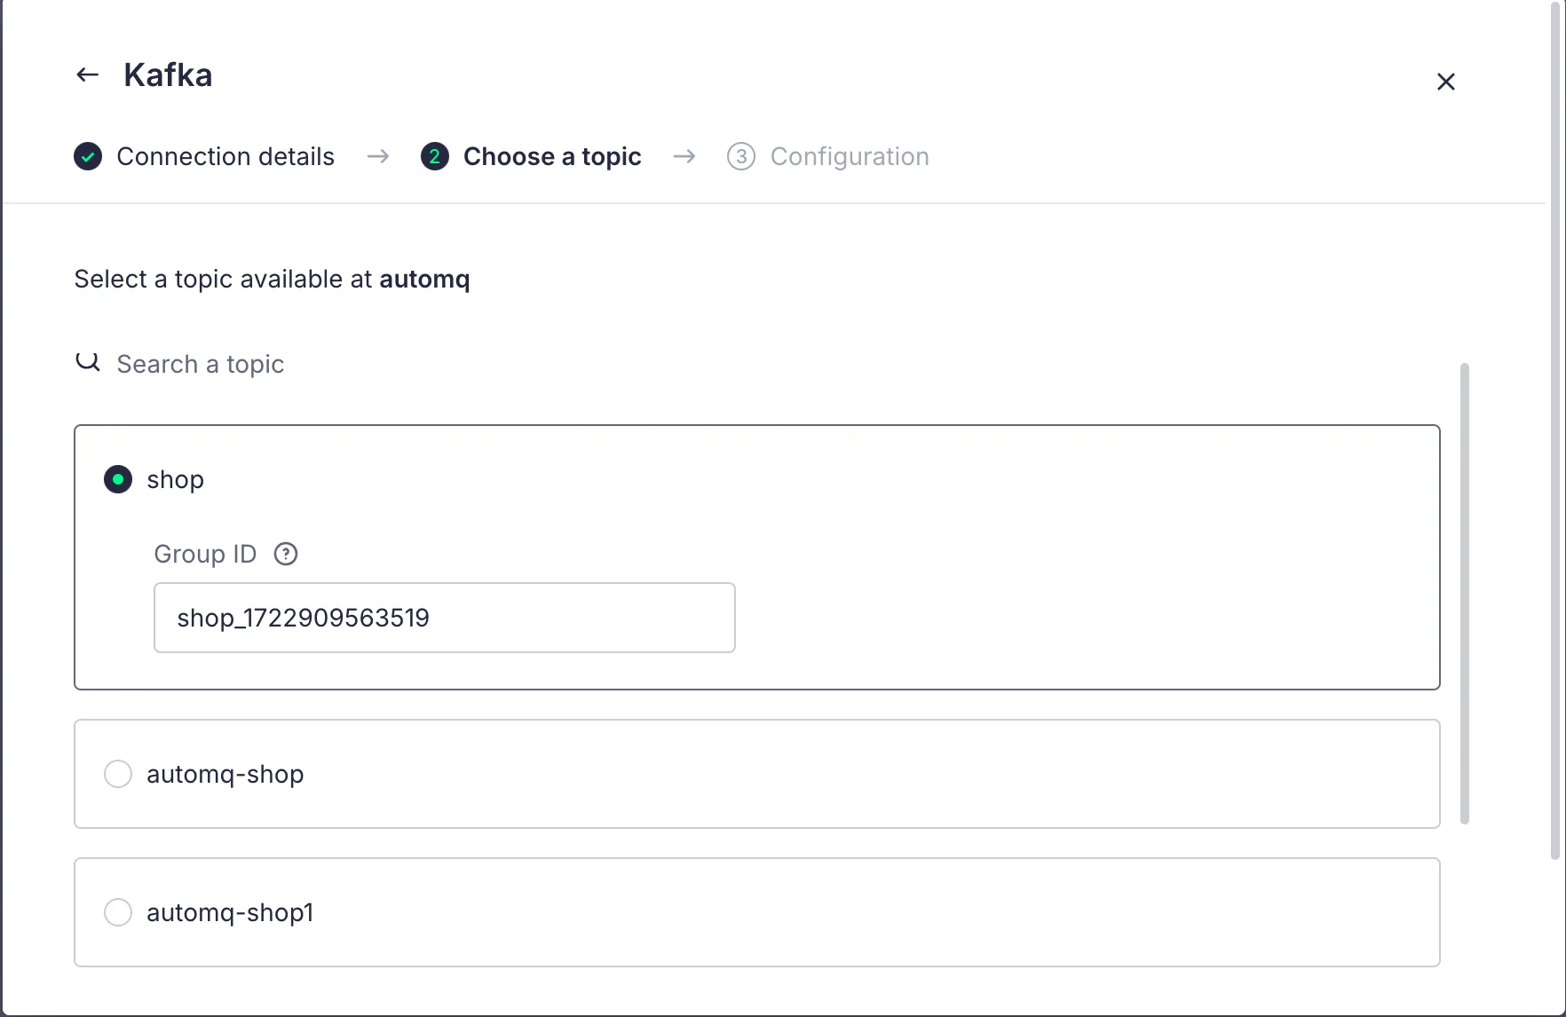Click the step 3 number badge
Screen dimensions: 1566x1017
coord(740,157)
